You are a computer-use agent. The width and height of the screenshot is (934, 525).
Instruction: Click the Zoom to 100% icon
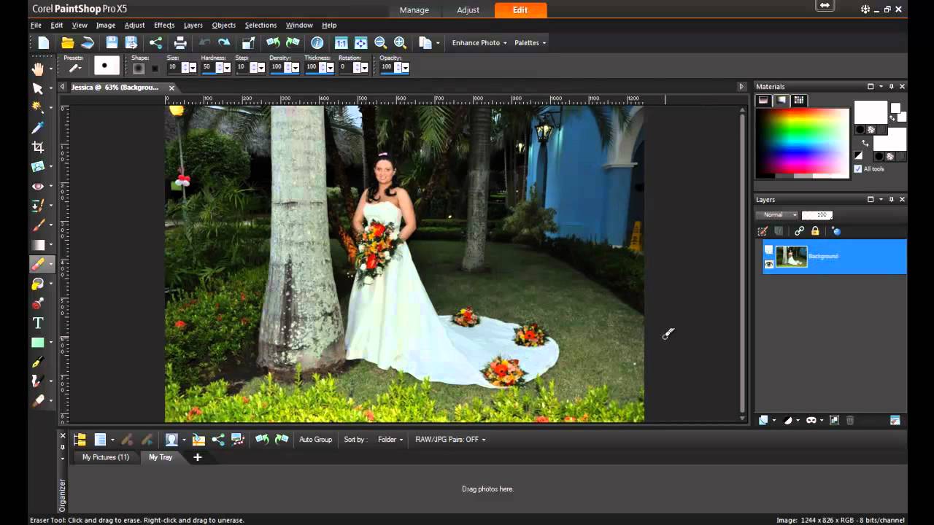341,43
